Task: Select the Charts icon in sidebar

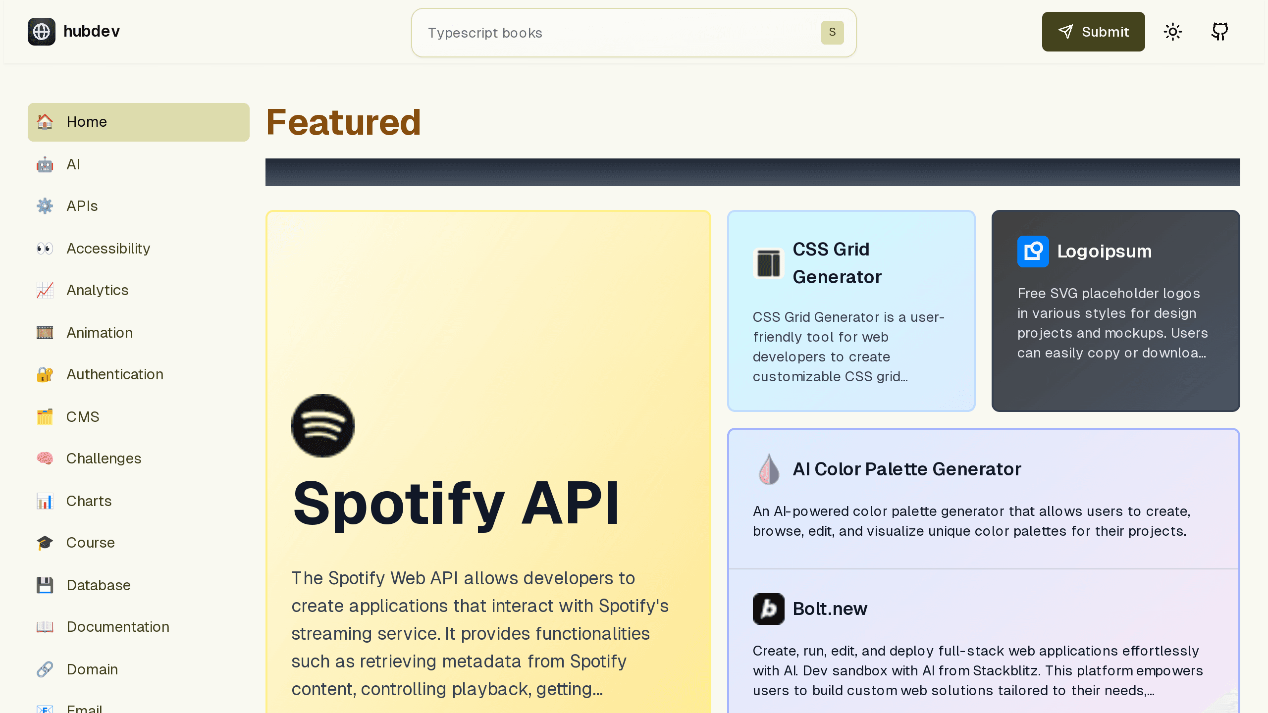Action: tap(45, 501)
